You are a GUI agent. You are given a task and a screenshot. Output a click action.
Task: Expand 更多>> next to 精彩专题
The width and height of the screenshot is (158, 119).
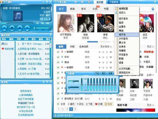(150, 105)
